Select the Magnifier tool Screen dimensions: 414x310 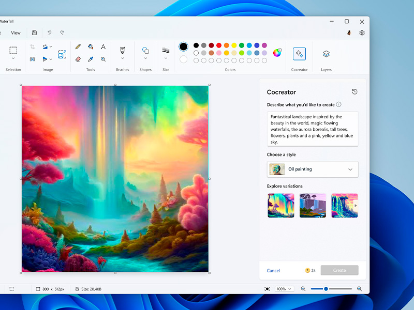pyautogui.click(x=103, y=59)
